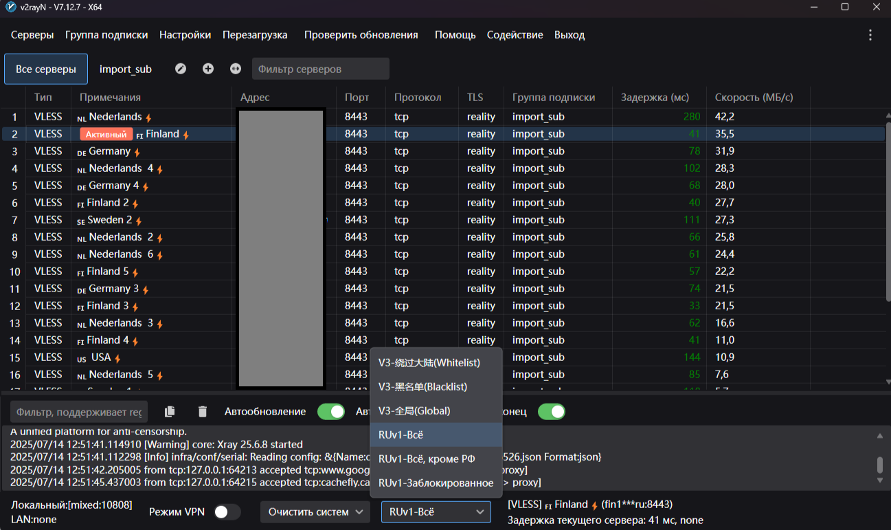This screenshot has height=530, width=891.
Task: Click the Фильтр серверов input field
Action: tap(320, 69)
